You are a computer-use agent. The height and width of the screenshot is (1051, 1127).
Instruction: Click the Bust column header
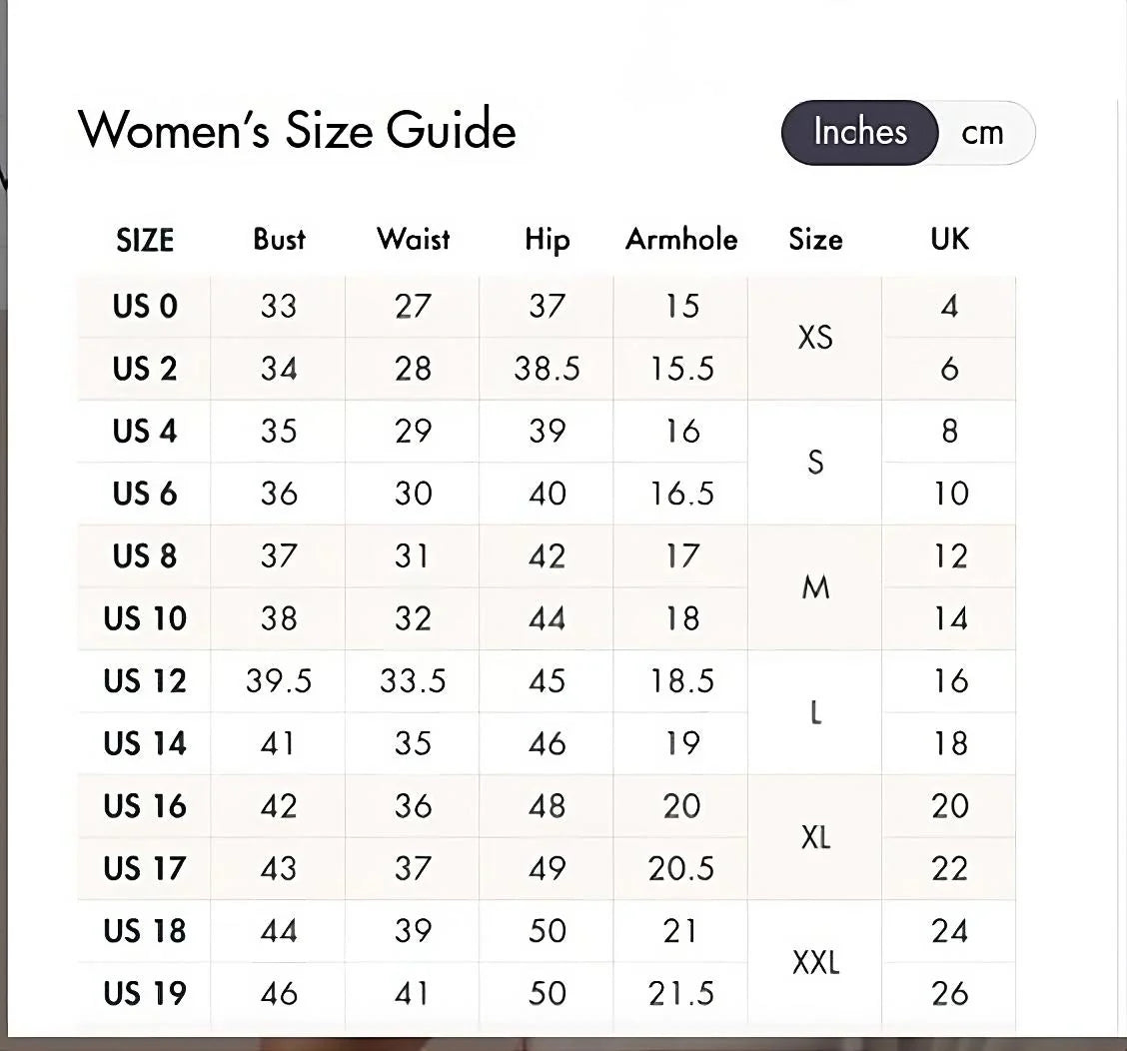[x=279, y=240]
